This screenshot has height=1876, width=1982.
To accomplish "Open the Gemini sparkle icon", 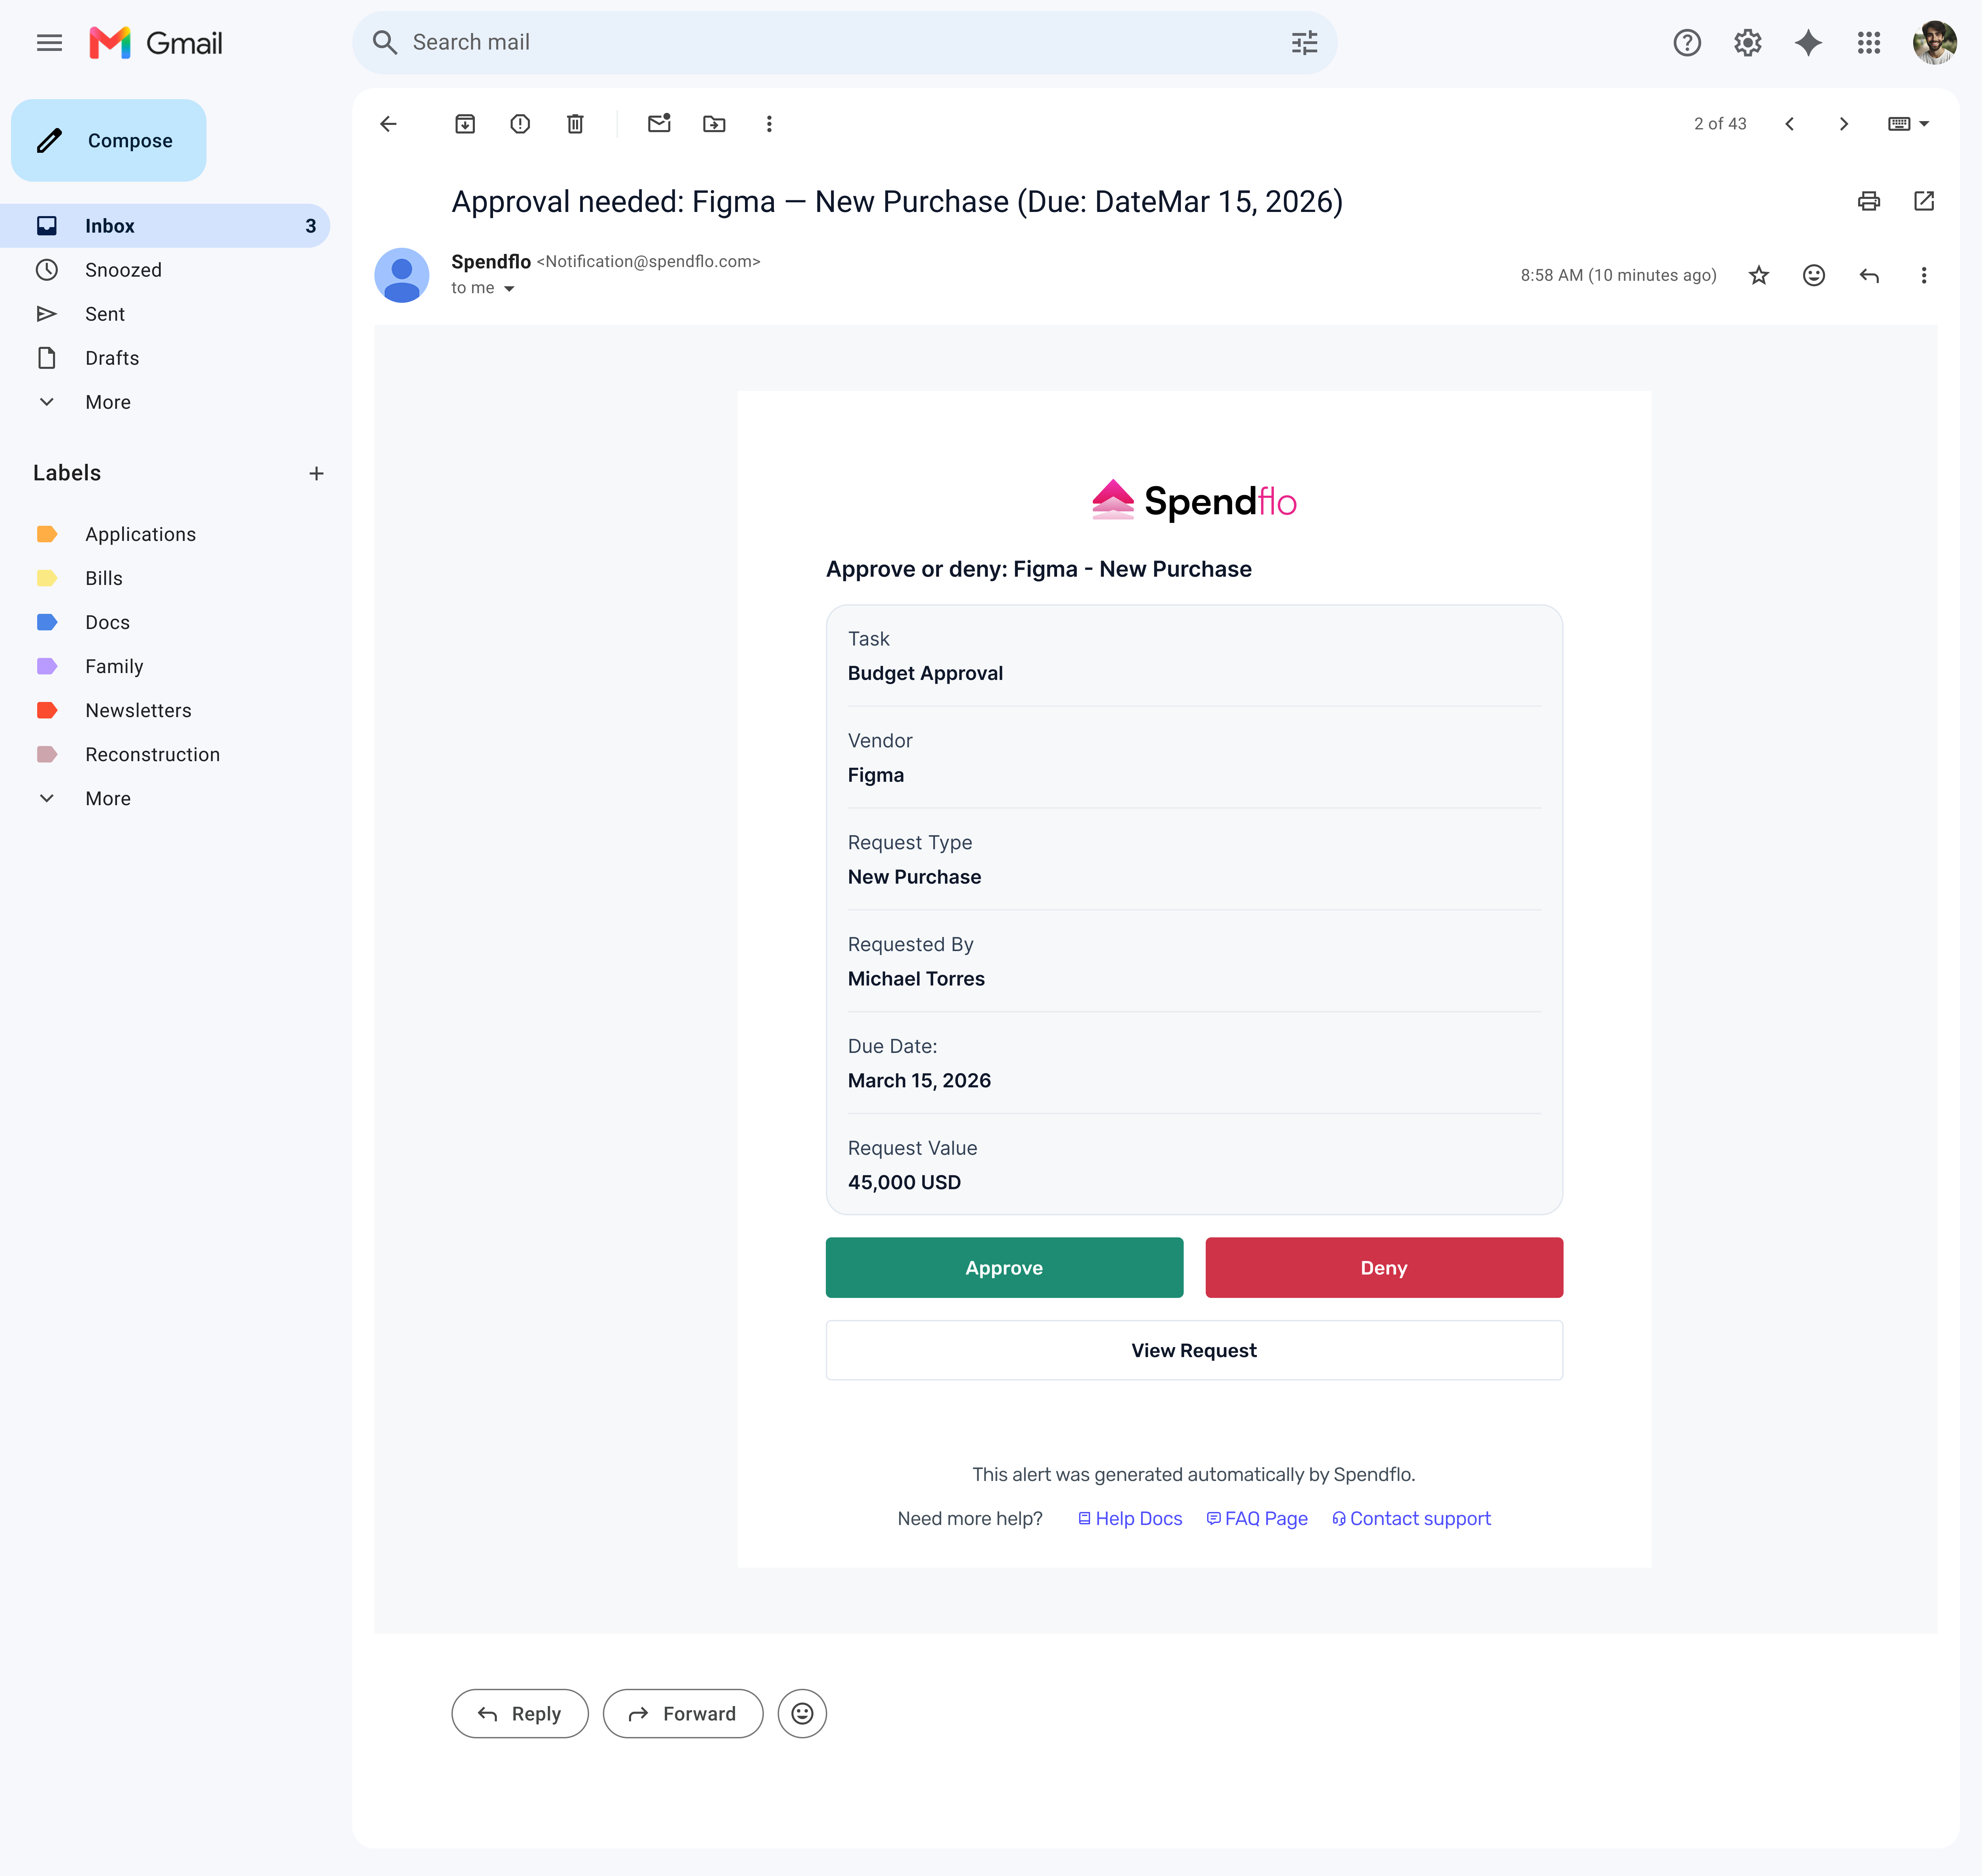I will 1808,43.
